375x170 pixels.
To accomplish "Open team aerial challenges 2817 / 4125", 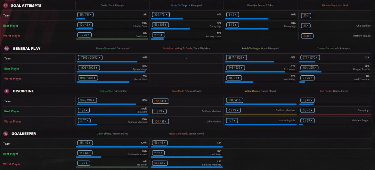I will pyautogui.click(x=237, y=57).
